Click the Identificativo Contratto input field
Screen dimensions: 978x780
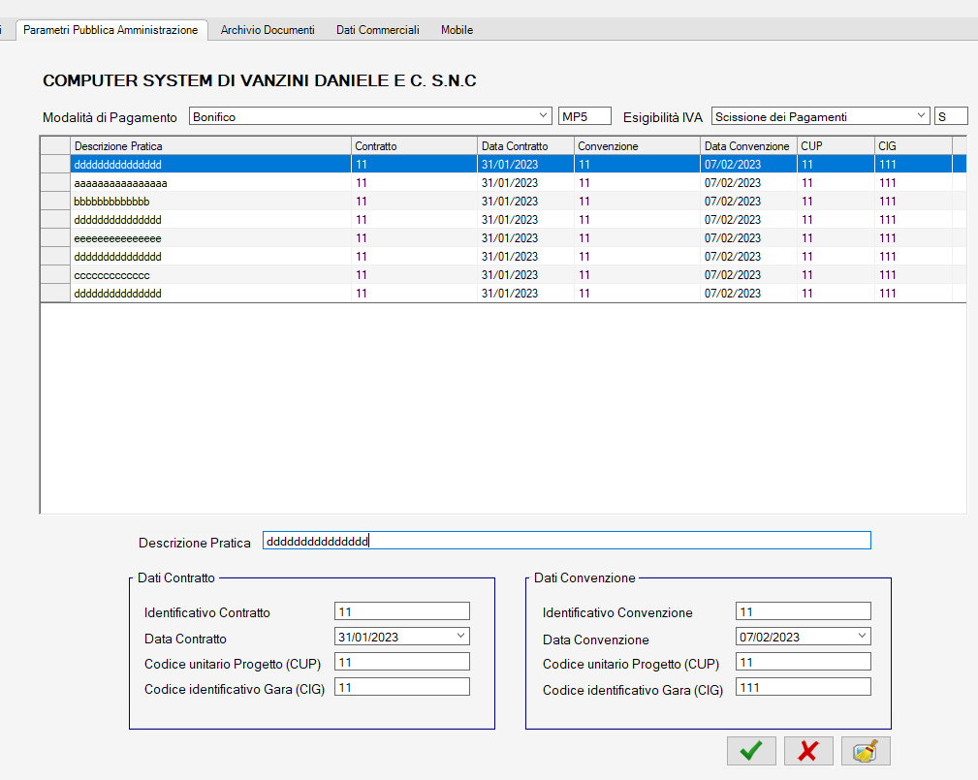[401, 611]
